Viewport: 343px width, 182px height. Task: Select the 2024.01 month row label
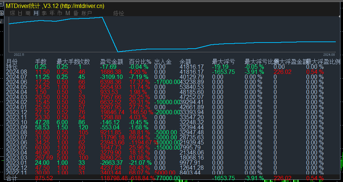[17, 107]
